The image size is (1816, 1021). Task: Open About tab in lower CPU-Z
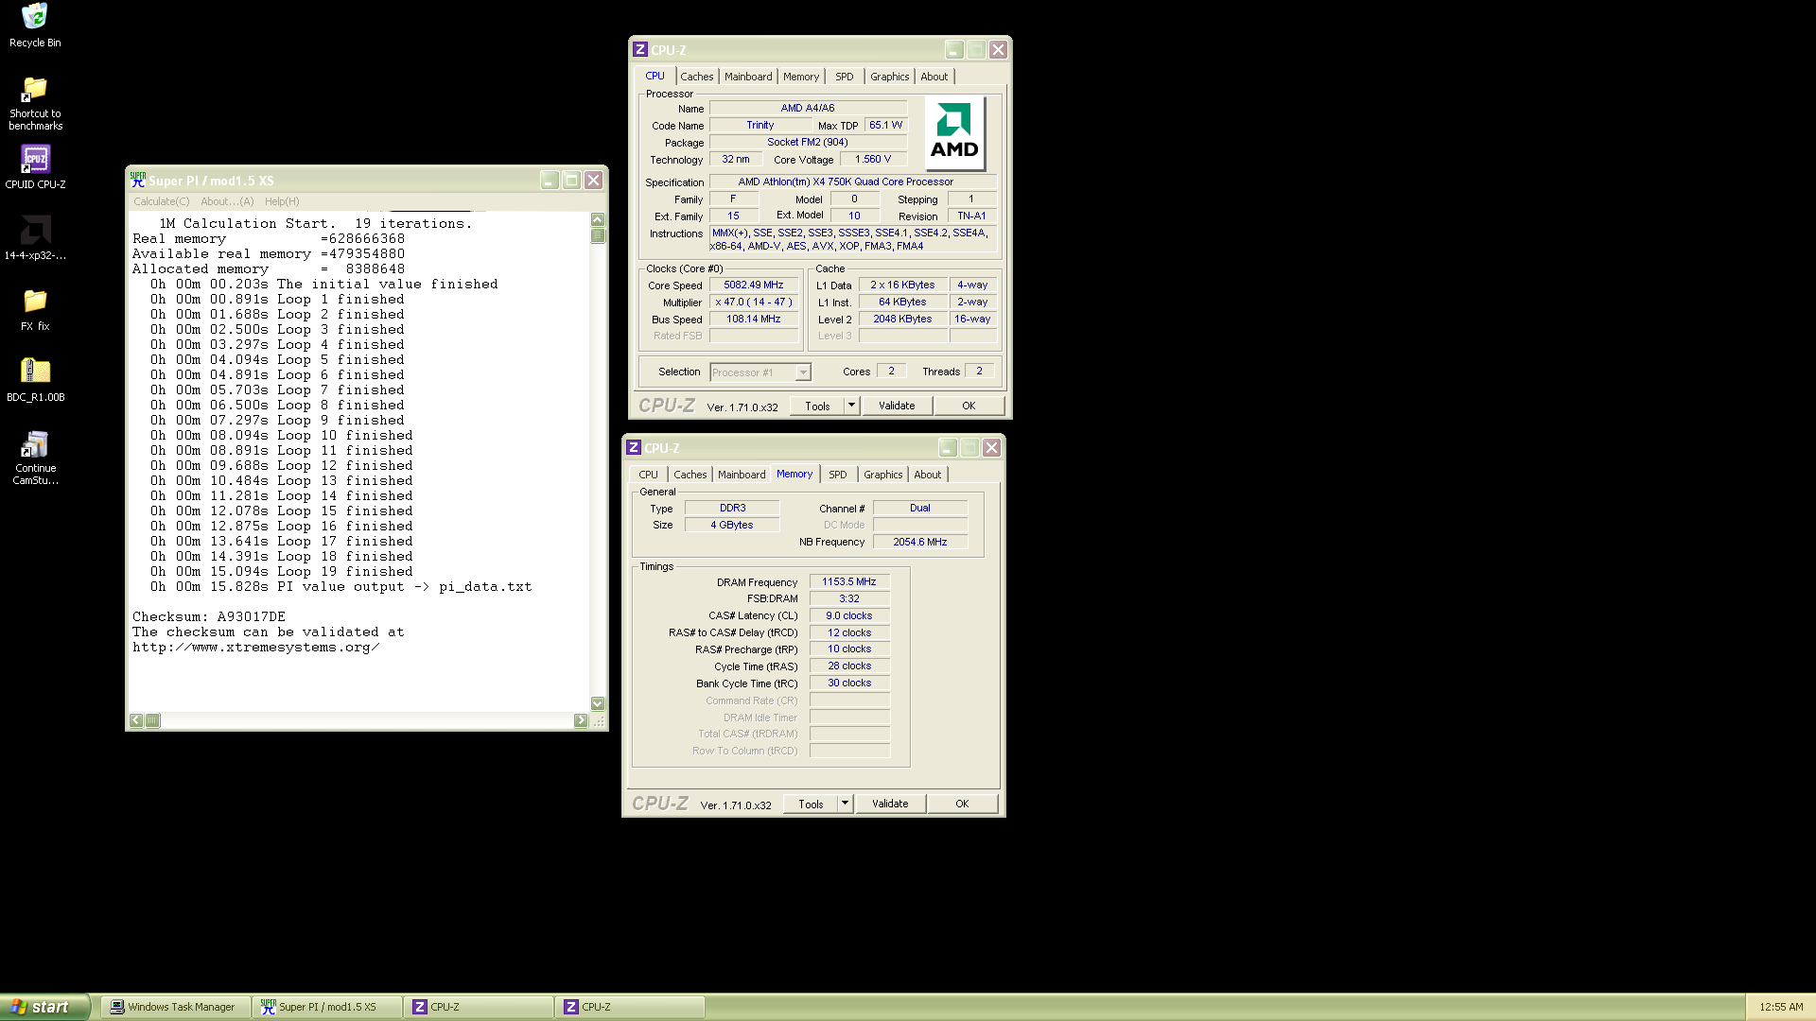(x=928, y=475)
